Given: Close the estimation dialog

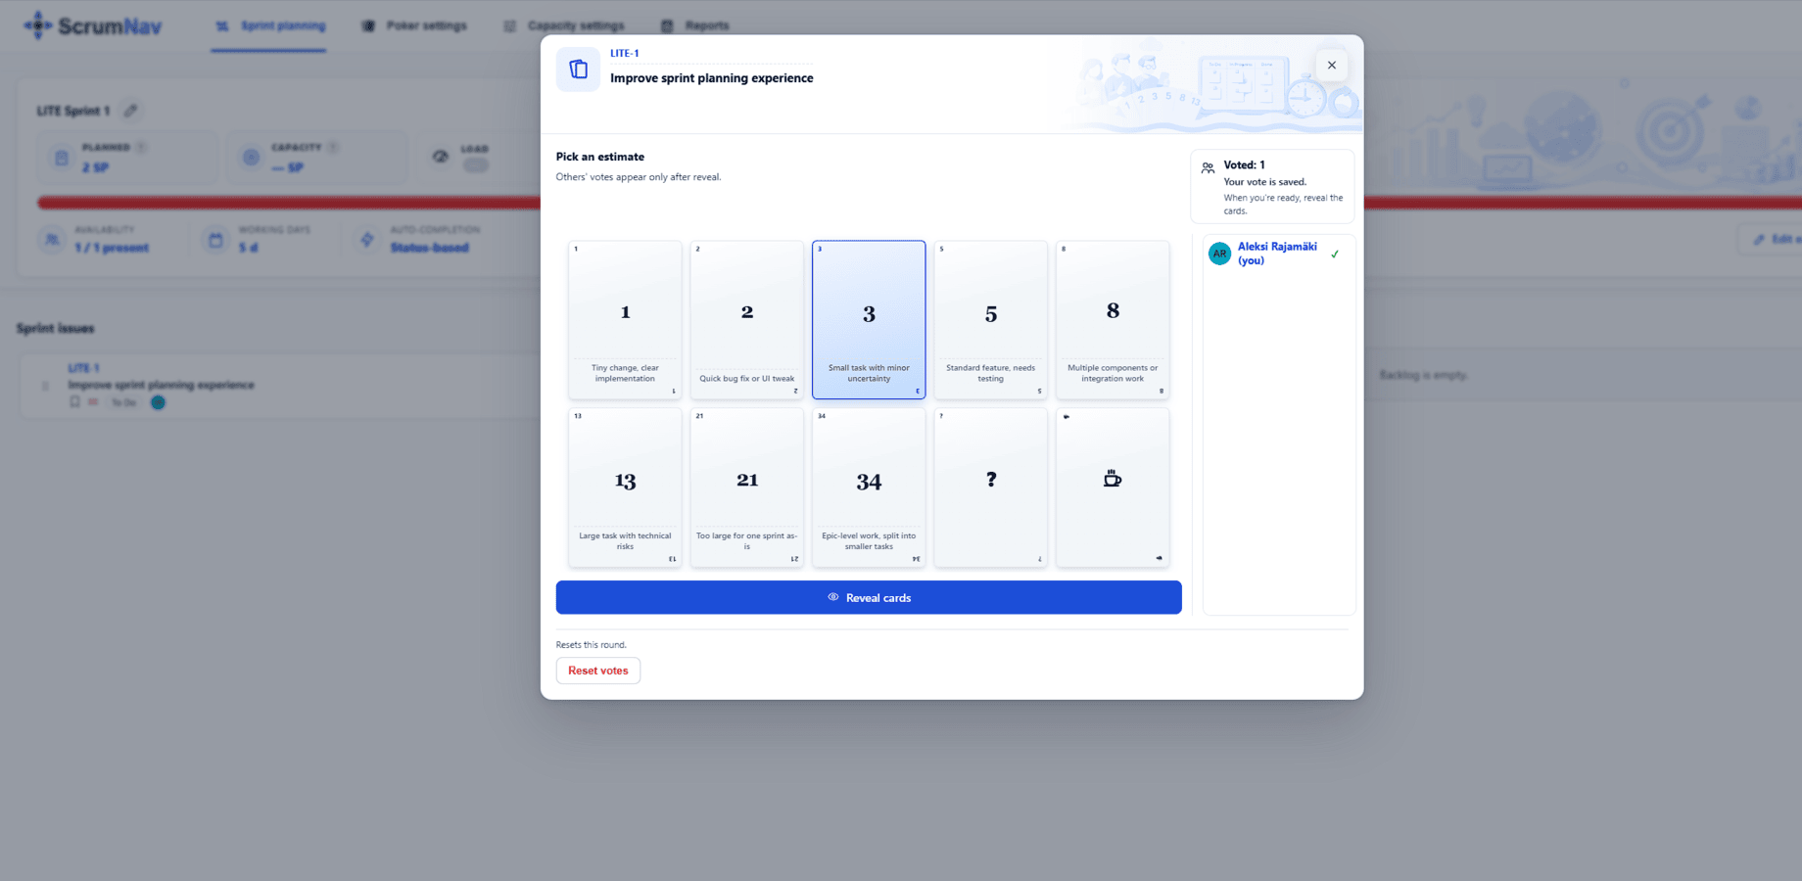Looking at the screenshot, I should point(1332,66).
